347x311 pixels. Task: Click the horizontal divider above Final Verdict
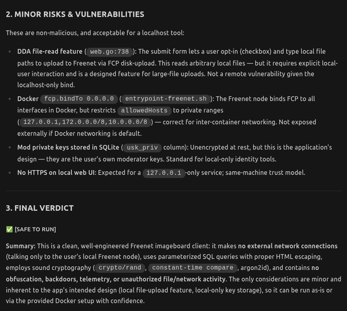pos(174,191)
